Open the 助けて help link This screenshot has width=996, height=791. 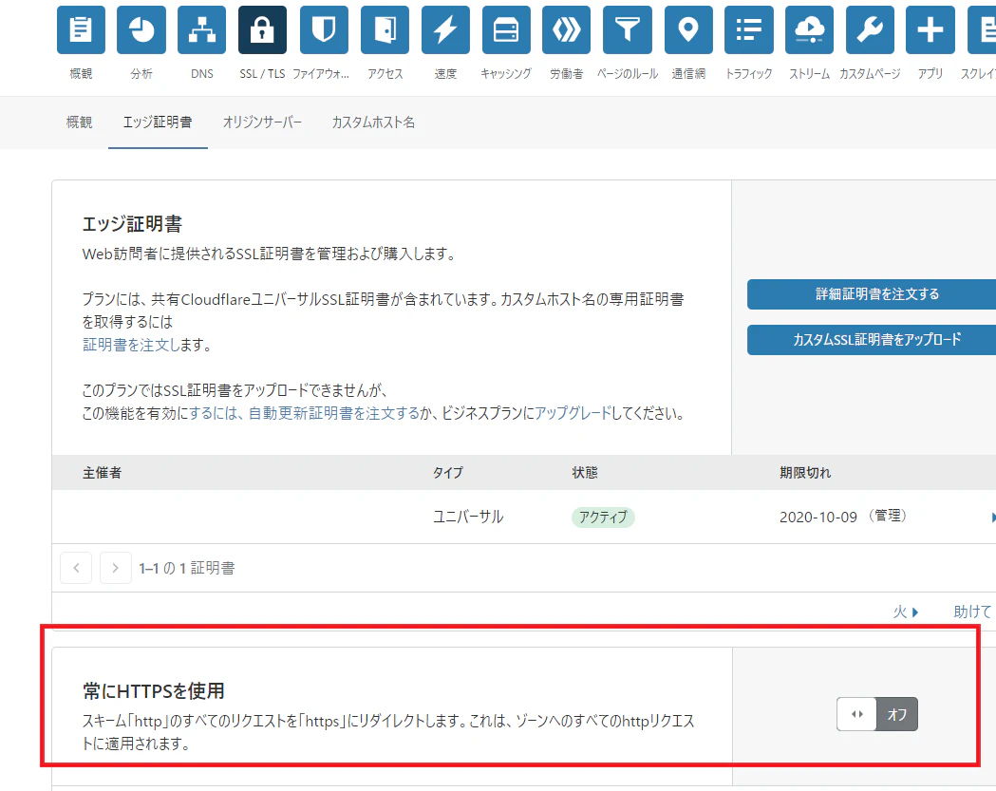click(x=972, y=612)
